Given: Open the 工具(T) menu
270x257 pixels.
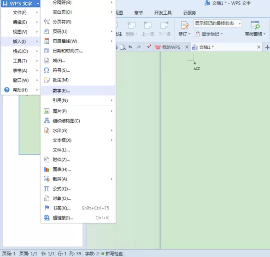Looking at the screenshot, I should [20, 61].
